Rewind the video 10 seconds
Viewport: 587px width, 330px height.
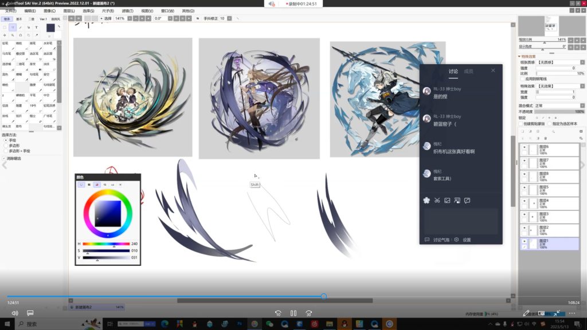click(x=278, y=313)
